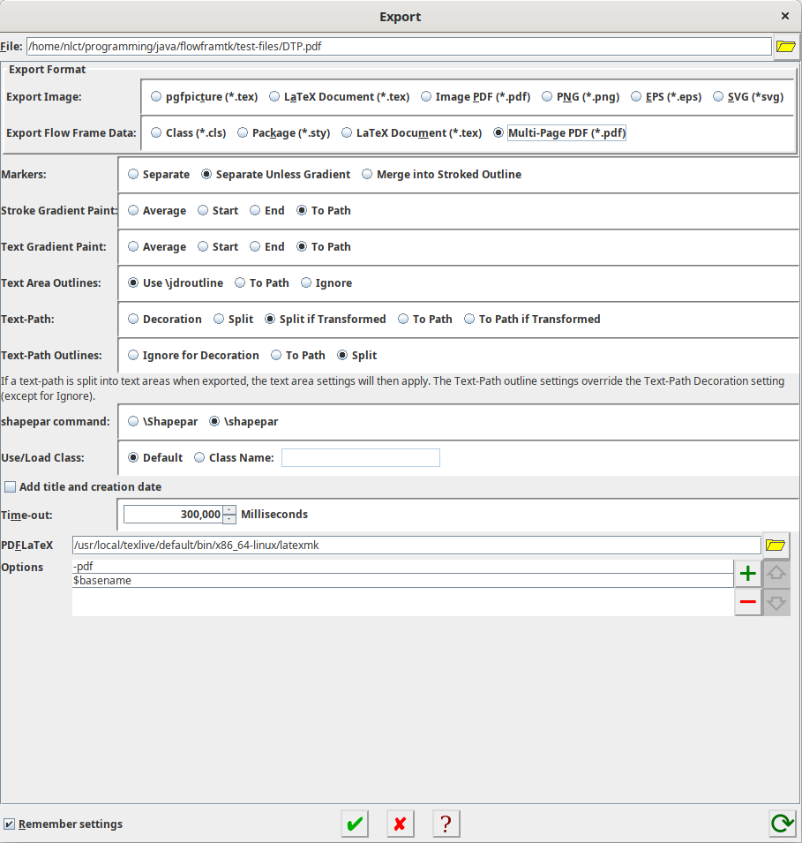Select Class Name radio option
This screenshot has height=843, width=802.
[x=199, y=458]
